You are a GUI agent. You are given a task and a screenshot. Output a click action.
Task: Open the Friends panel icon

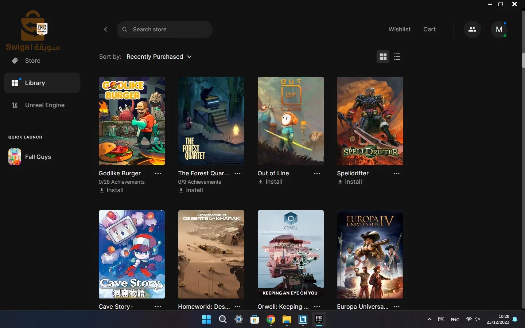472,30
